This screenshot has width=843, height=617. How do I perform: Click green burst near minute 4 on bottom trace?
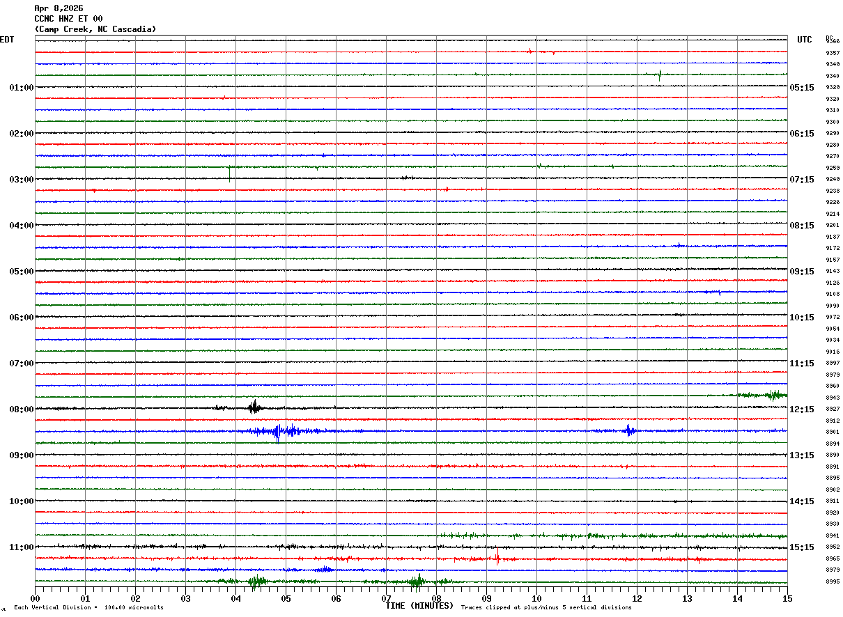[256, 581]
